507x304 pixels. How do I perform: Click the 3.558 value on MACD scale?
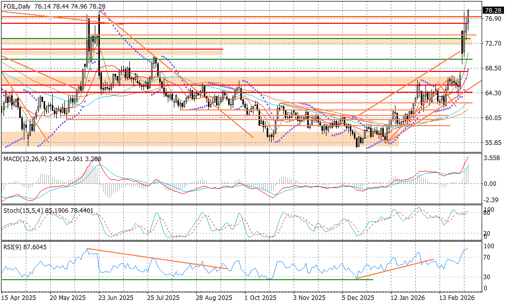(x=493, y=158)
